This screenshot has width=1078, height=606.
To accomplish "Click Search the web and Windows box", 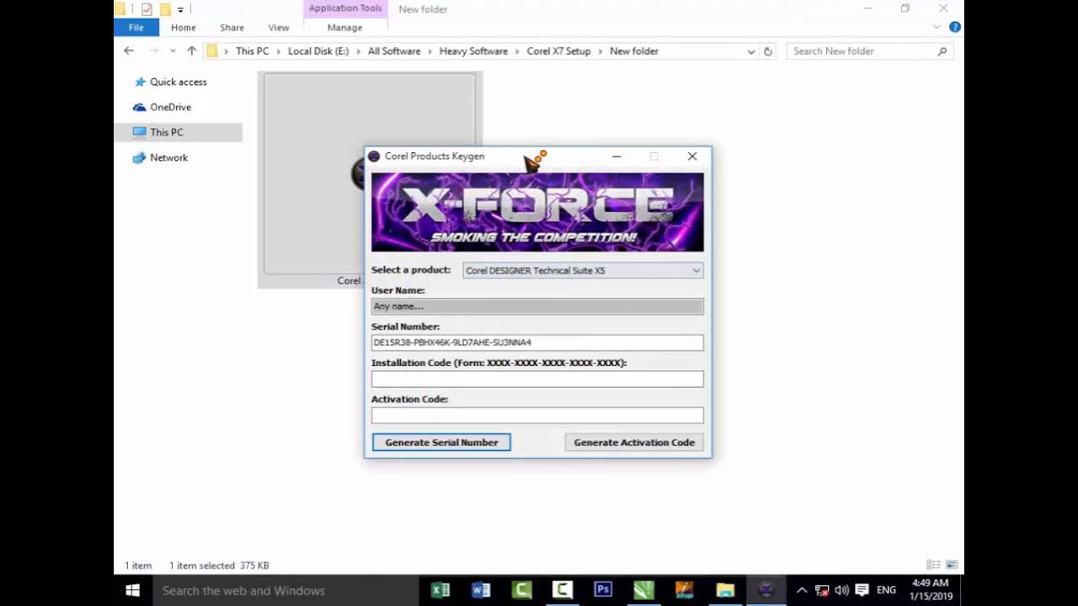I will click(x=286, y=590).
